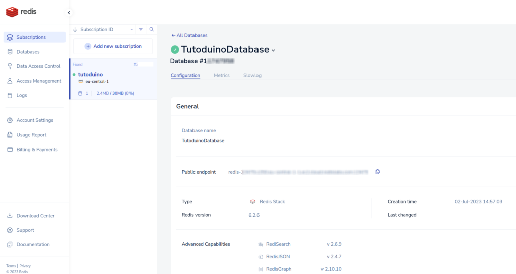Open the Subscription ID sort dropdown

point(132,29)
